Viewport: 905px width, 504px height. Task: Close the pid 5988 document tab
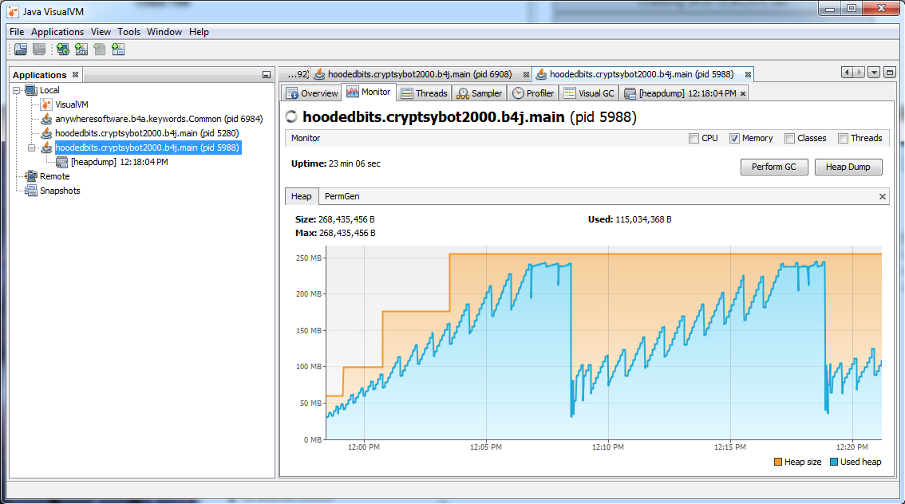coord(748,74)
